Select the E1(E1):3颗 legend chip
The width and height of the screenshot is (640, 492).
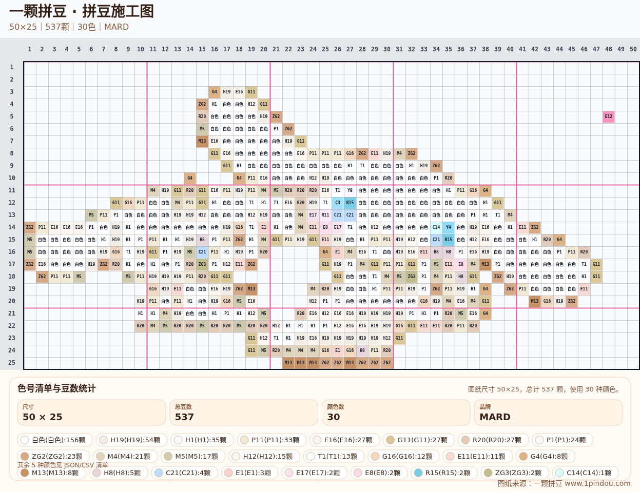click(249, 473)
